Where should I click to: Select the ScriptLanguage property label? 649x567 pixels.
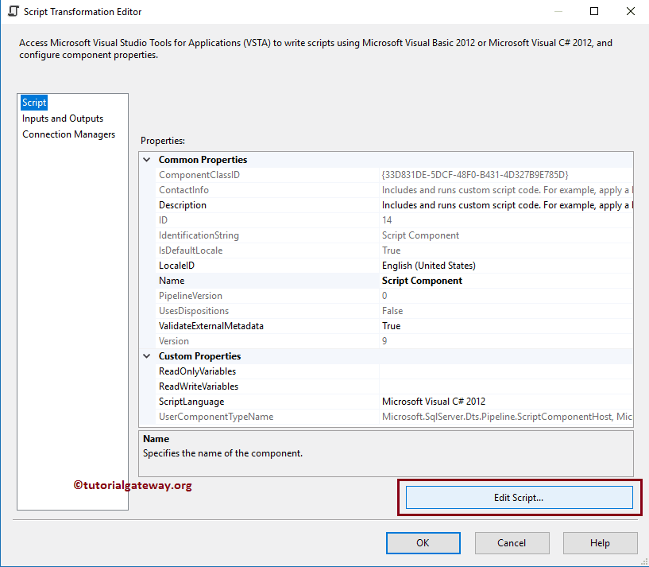coord(191,402)
